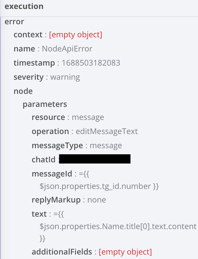Collapse the node tree entry
Viewport: 198px width, 259px height.
pos(23,91)
